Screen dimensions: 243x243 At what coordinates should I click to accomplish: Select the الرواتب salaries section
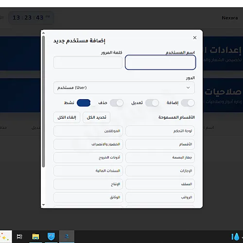(x=160, y=197)
